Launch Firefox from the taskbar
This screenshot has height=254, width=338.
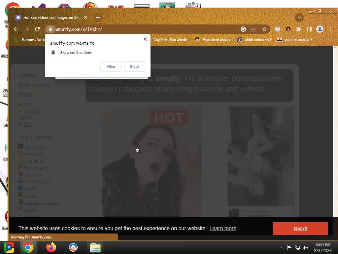(51, 247)
